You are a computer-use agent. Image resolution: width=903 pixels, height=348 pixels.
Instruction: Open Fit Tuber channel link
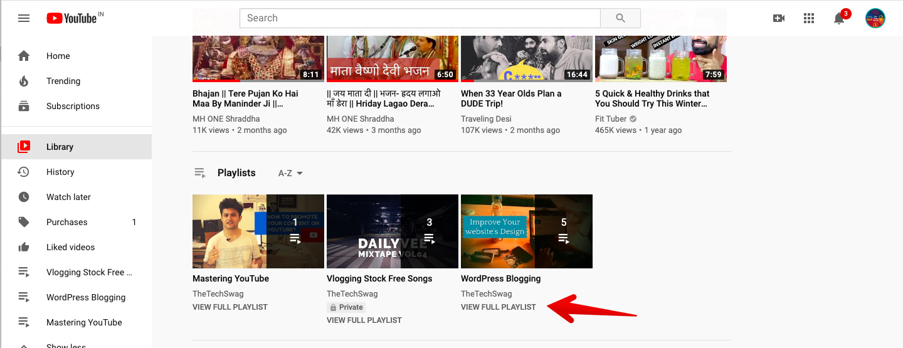[611, 119]
